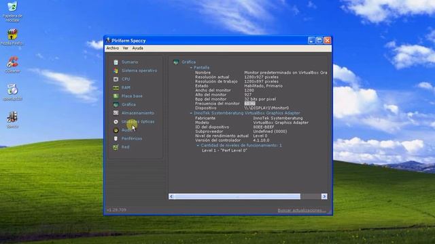Collapse the InnoTek VirtualBox Graphics Adapter node

191,113
